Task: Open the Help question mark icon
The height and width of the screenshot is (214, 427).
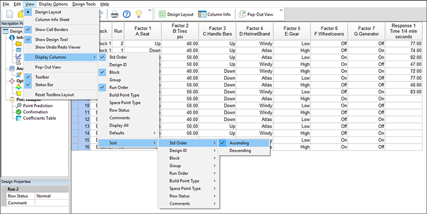Action: (x=126, y=14)
